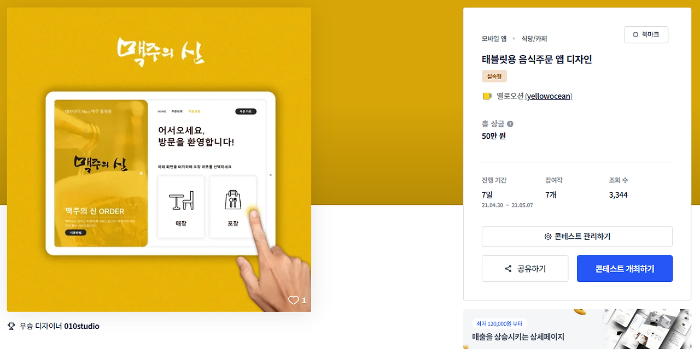Click the 공유하기 share button

pos(525,269)
